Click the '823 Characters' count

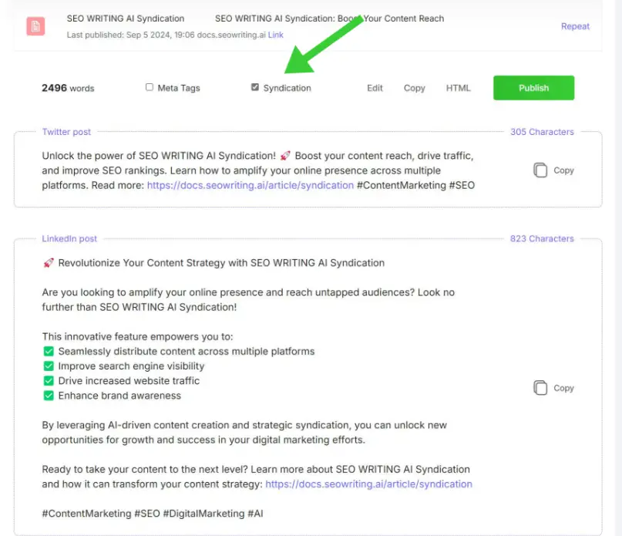coord(542,238)
